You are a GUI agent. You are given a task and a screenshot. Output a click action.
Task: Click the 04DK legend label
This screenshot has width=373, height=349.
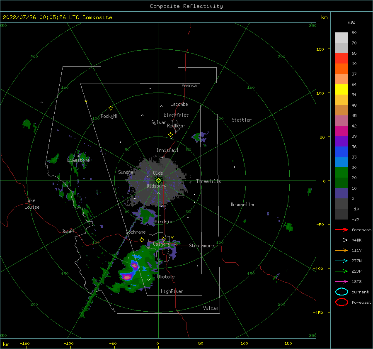click(356, 240)
